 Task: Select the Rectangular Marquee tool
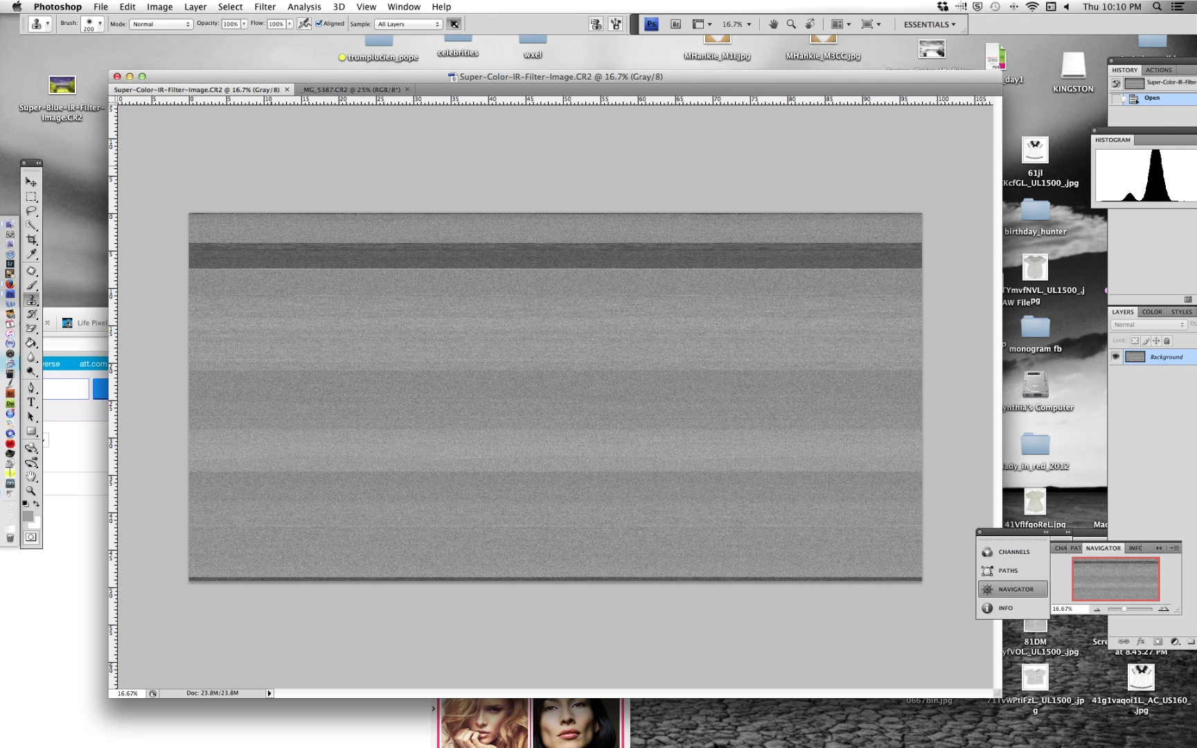coord(31,197)
